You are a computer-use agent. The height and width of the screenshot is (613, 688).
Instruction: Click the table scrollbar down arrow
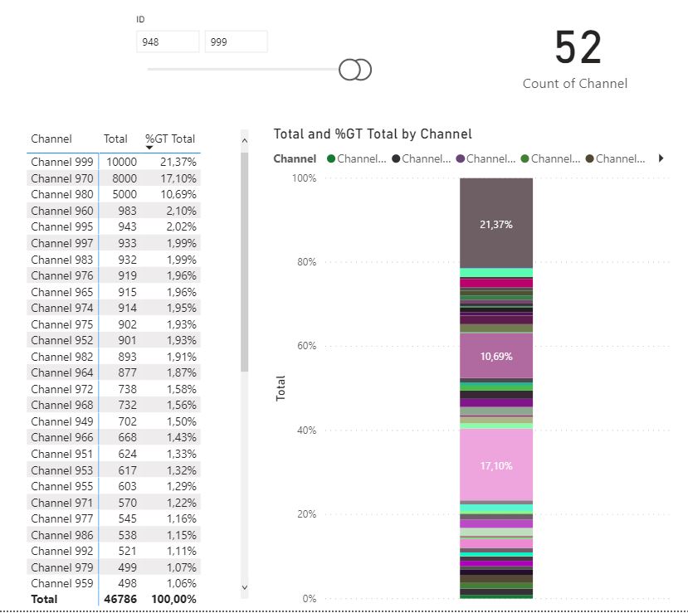point(245,587)
